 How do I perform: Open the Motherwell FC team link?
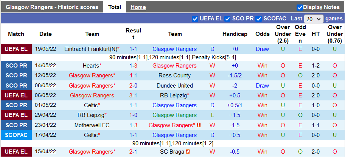(x=92, y=125)
